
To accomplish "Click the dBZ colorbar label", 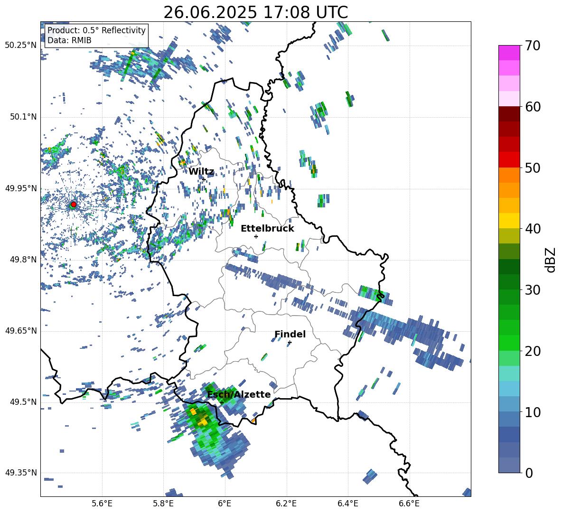I will tap(550, 260).
